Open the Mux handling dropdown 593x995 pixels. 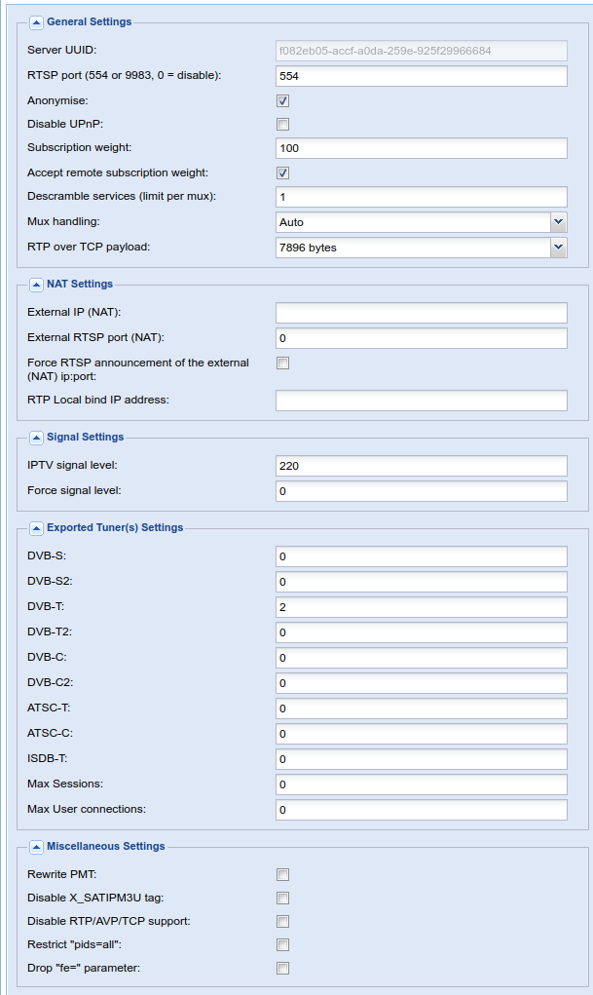point(558,222)
